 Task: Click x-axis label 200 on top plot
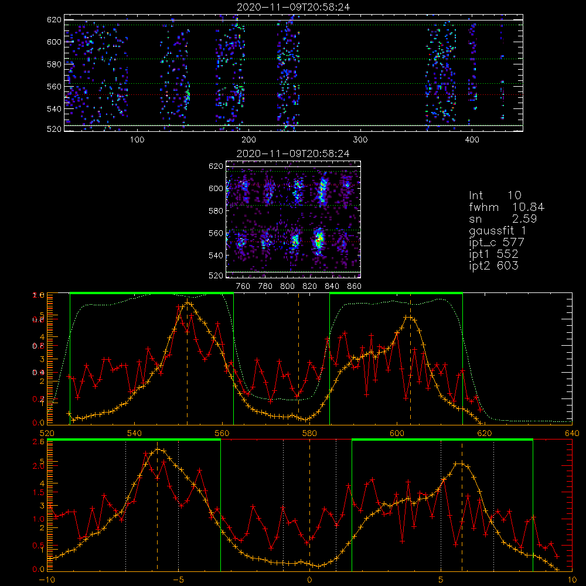(248, 140)
